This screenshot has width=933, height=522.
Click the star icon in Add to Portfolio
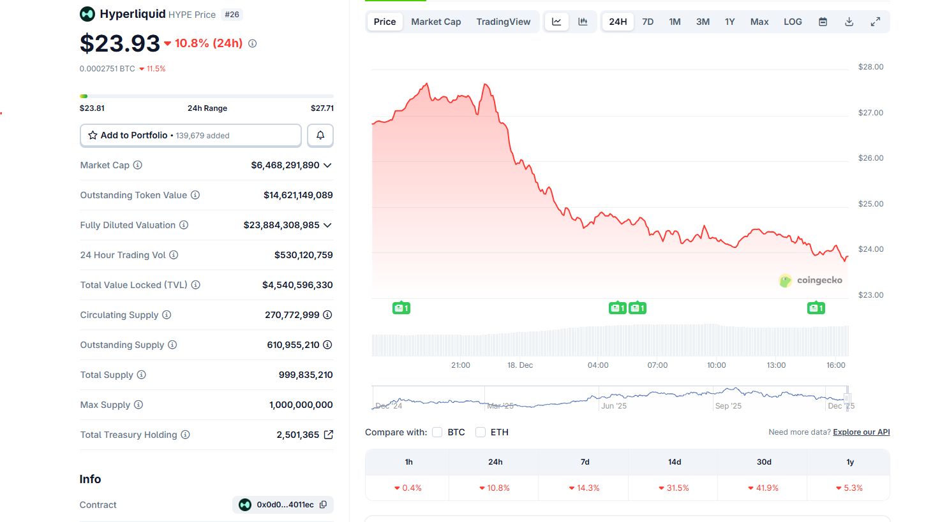93,135
